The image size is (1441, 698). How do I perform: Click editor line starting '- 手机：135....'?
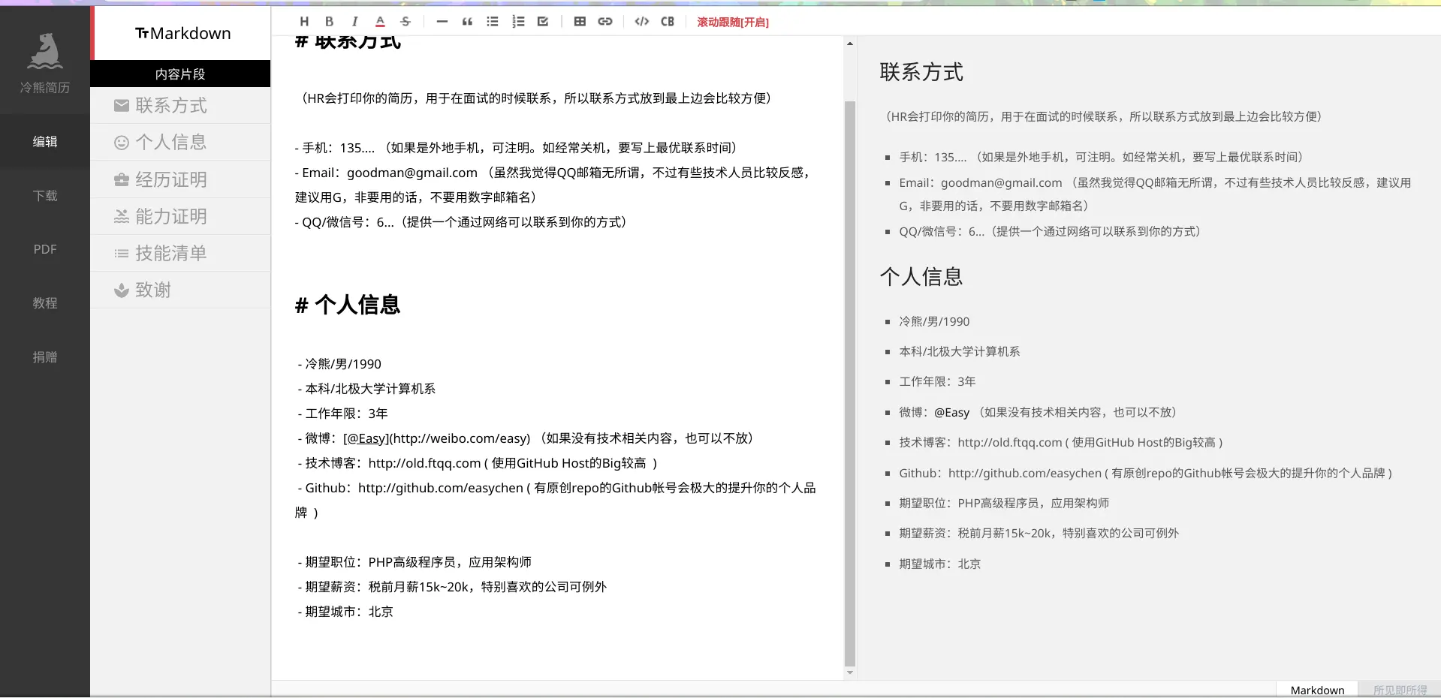pyautogui.click(x=517, y=148)
